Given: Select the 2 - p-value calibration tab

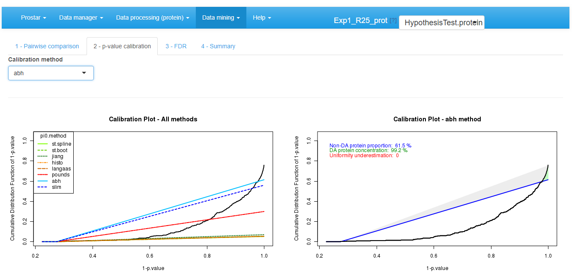Looking at the screenshot, I should [x=122, y=46].
